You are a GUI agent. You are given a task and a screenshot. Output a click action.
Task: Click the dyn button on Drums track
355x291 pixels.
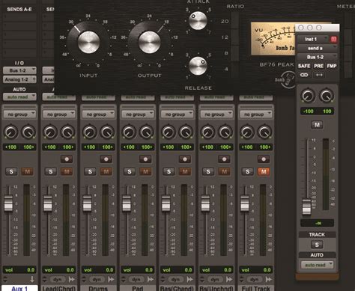(97, 280)
